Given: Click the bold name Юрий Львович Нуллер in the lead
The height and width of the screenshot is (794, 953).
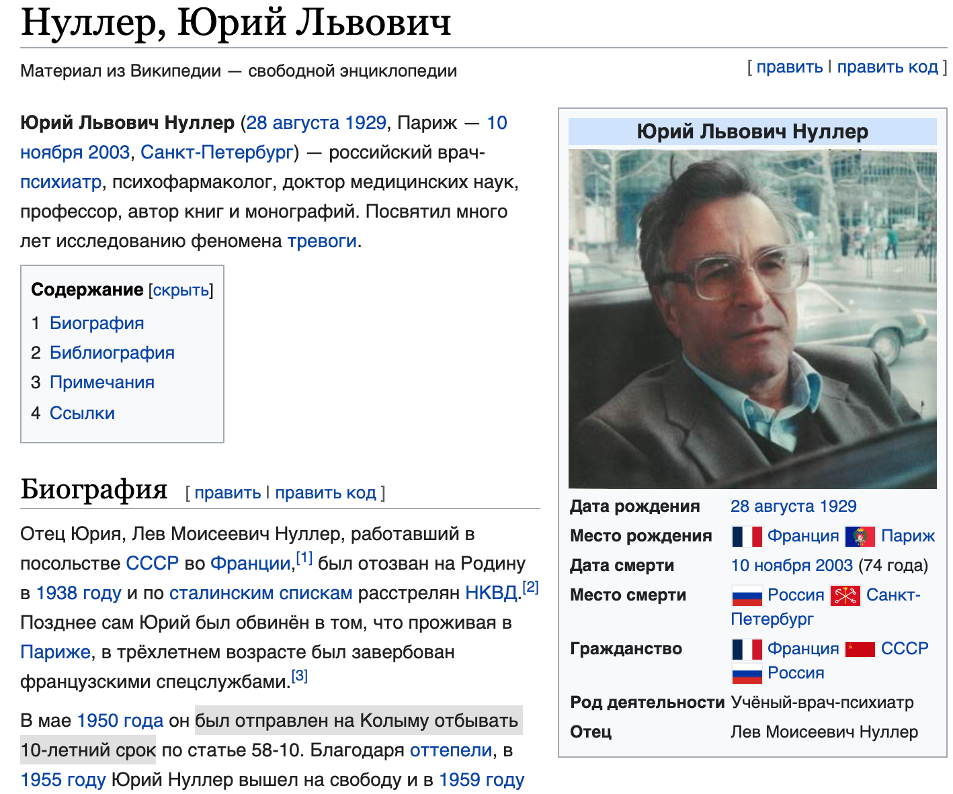Looking at the screenshot, I should pos(128,123).
